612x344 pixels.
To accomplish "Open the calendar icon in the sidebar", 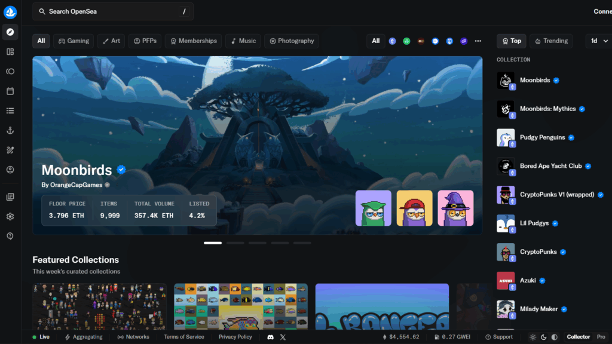I will coord(10,91).
